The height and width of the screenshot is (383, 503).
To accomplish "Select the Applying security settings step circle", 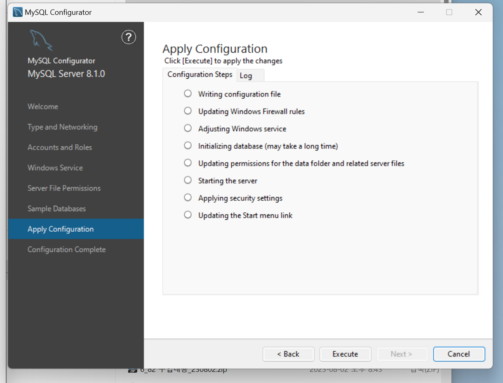I will [188, 197].
